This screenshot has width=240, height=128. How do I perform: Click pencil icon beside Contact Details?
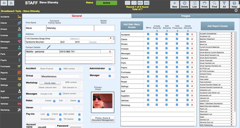(x=49, y=47)
